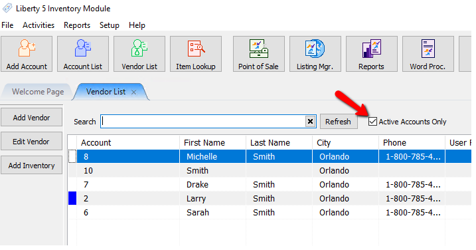Close the Vendor List tab
This screenshot has width=476, height=250.
click(x=133, y=92)
